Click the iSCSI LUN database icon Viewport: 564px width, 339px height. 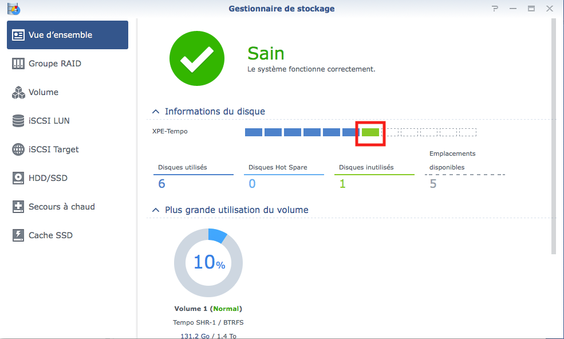point(18,121)
